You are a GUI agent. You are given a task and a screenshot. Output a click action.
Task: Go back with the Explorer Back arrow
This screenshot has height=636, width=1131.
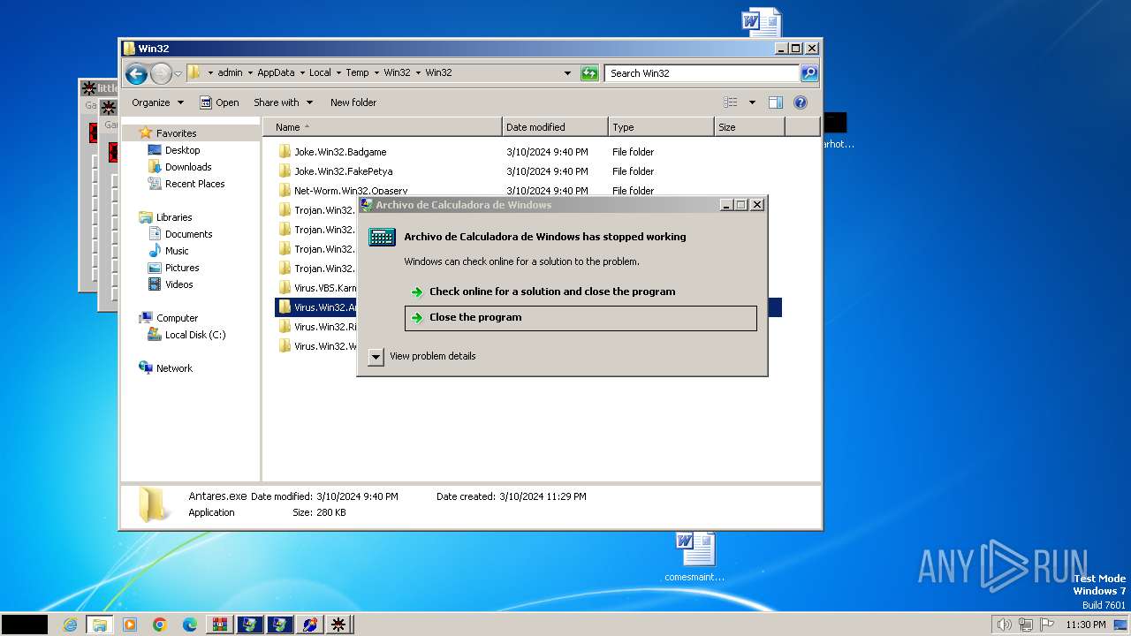(x=136, y=73)
